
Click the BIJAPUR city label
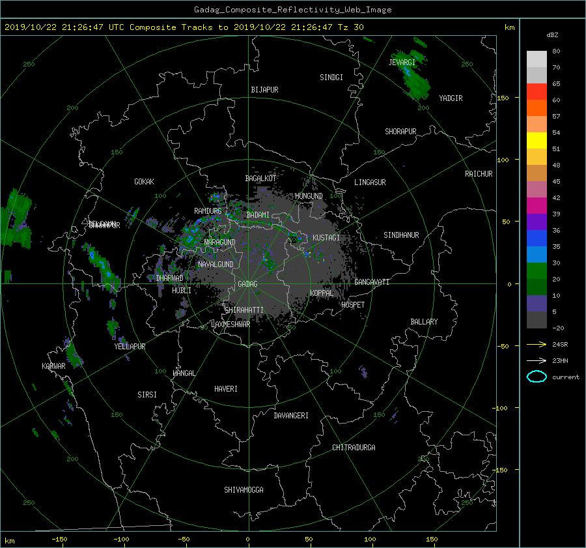click(x=264, y=90)
